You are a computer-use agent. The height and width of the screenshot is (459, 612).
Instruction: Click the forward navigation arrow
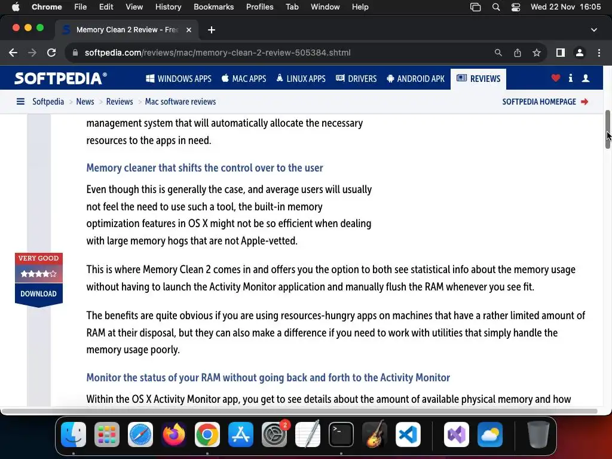pos(32,53)
